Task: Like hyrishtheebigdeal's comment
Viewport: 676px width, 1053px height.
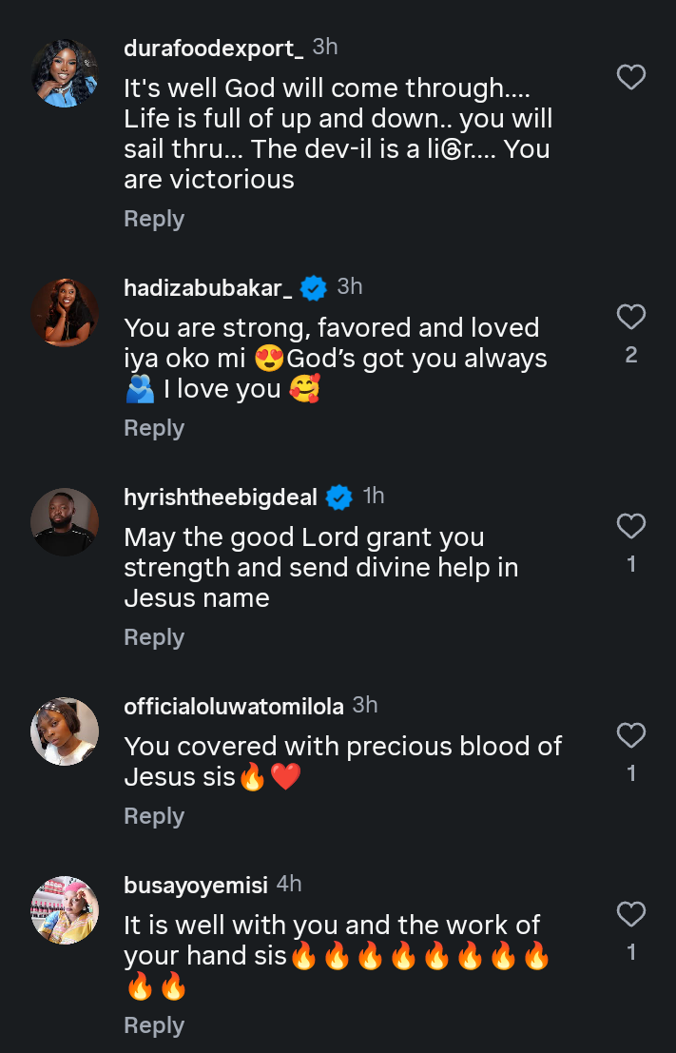Action: click(x=631, y=526)
